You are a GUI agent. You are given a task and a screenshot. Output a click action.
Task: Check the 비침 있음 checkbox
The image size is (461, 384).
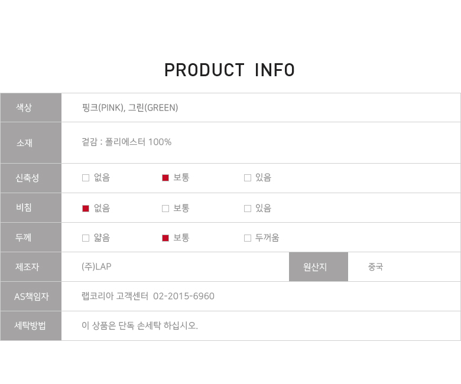click(248, 208)
